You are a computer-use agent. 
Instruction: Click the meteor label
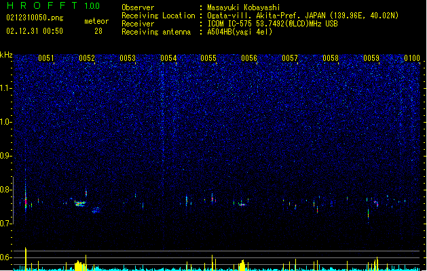click(96, 21)
